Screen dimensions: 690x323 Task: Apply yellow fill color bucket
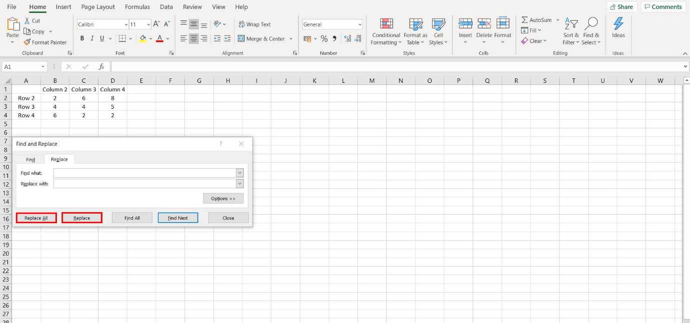pos(143,38)
